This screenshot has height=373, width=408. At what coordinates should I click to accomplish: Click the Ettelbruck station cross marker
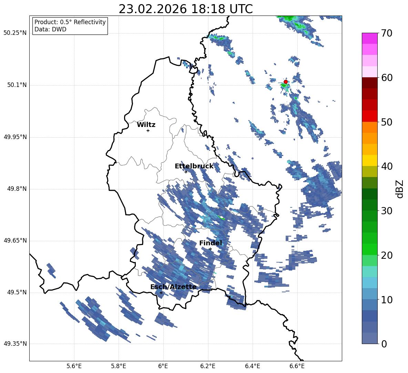click(186, 172)
